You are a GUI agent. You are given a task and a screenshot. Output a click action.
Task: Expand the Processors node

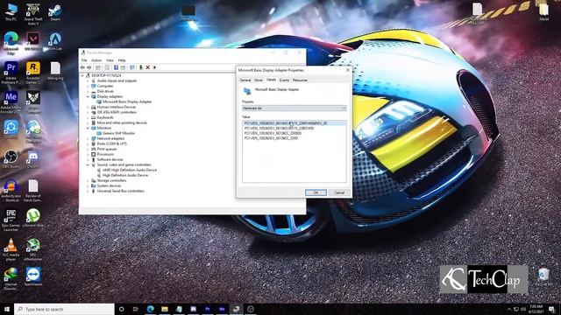(88, 154)
